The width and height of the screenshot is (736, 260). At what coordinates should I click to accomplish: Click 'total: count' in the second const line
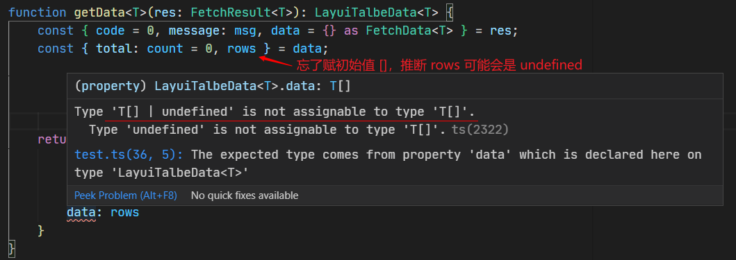point(140,49)
